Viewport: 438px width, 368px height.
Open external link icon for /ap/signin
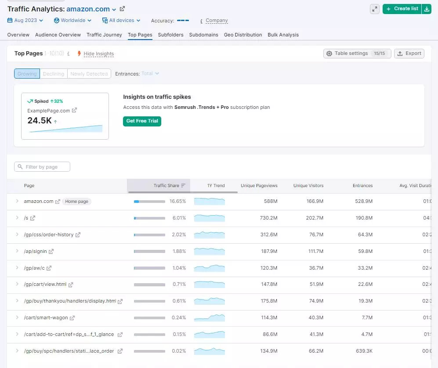[51, 251]
